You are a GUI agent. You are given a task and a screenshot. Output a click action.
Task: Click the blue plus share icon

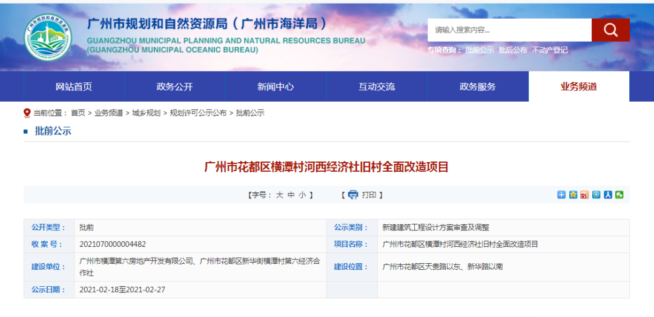(561, 195)
